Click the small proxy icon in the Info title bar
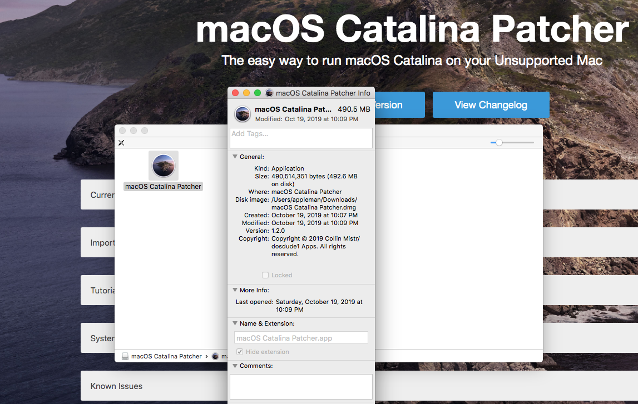 269,93
